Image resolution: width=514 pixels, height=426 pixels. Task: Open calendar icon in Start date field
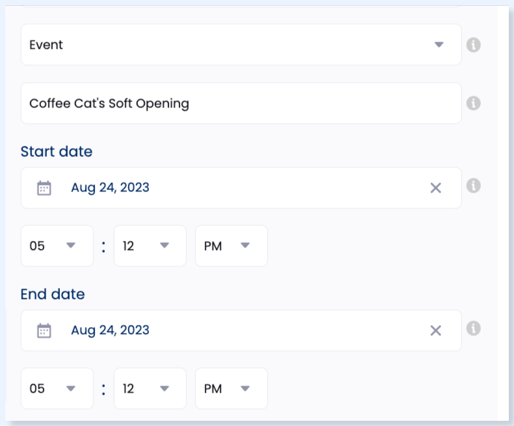tap(44, 188)
